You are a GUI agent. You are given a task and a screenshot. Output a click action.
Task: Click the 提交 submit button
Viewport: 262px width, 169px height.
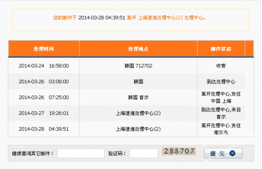point(223,153)
